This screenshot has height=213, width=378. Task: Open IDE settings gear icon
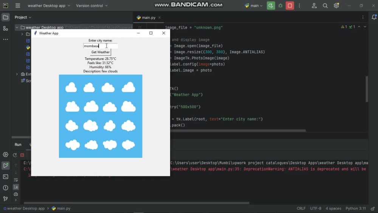coord(336,6)
